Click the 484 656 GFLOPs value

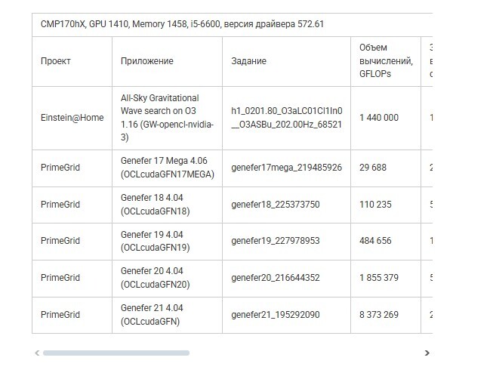(375, 241)
